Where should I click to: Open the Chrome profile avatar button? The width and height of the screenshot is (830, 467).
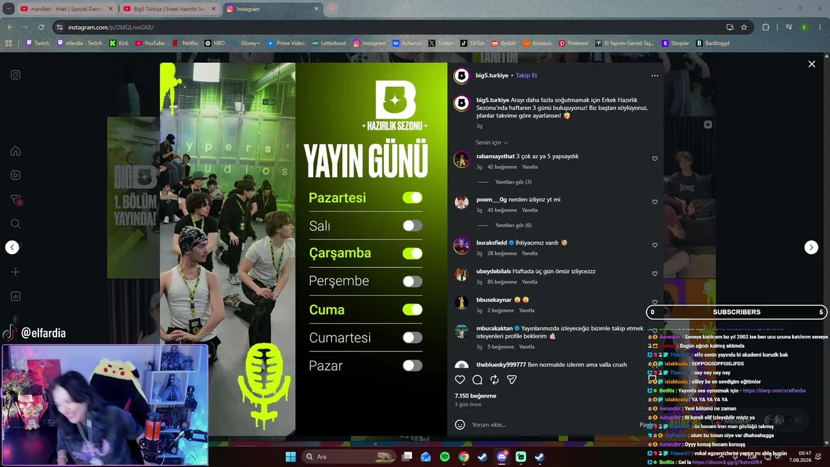pos(805,27)
